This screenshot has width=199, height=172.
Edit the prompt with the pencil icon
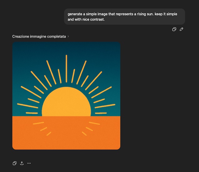[x=182, y=29]
